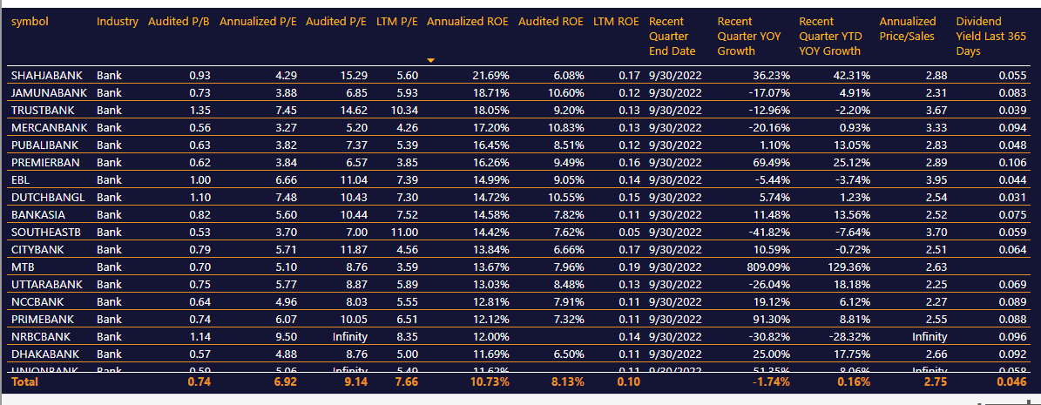The height and width of the screenshot is (405, 1041).
Task: Sort by Recent Quarter YOY Growth header
Action: pos(748,36)
